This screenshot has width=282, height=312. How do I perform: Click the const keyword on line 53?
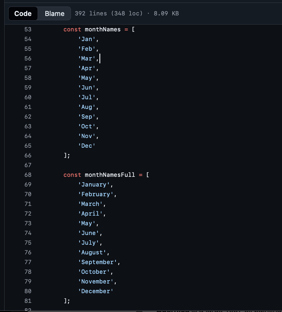point(72,29)
